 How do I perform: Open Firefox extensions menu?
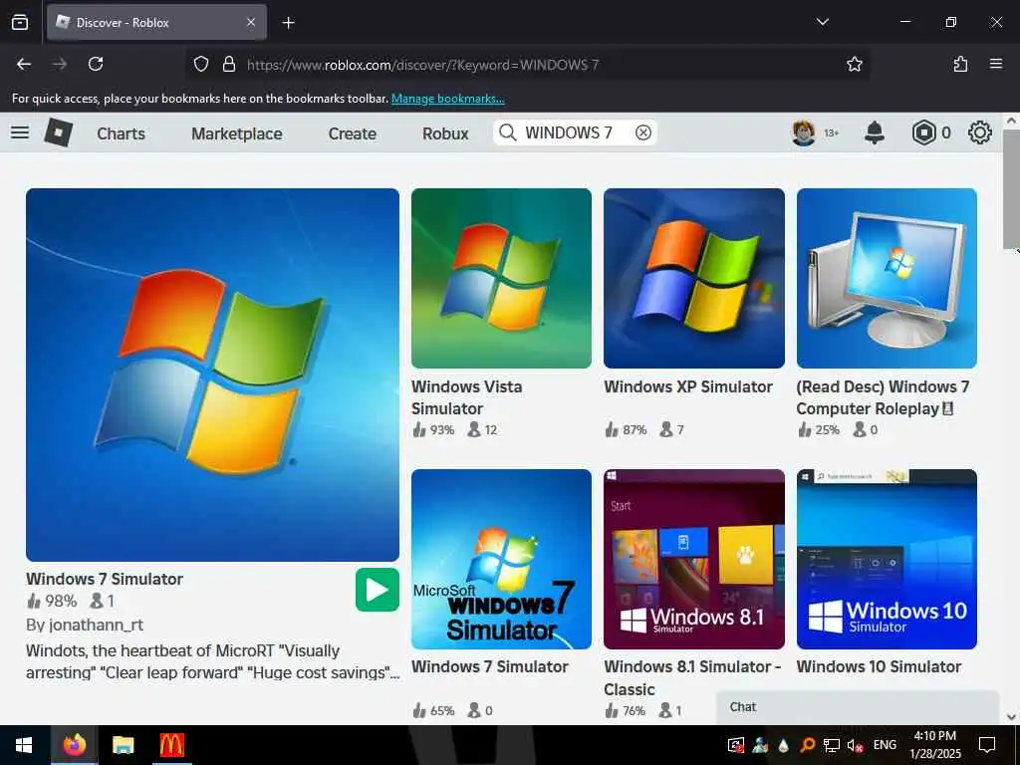(960, 64)
